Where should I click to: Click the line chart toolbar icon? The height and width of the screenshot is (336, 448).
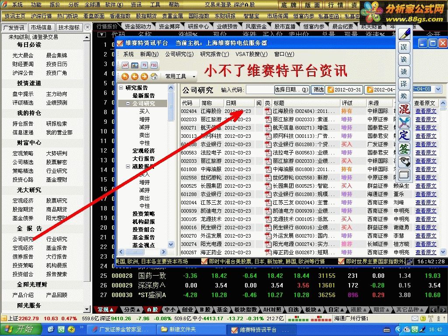(x=125, y=66)
